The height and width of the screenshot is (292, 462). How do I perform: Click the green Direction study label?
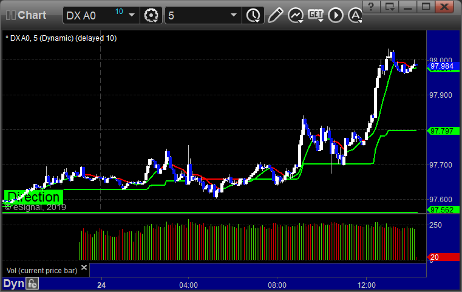[x=33, y=197]
